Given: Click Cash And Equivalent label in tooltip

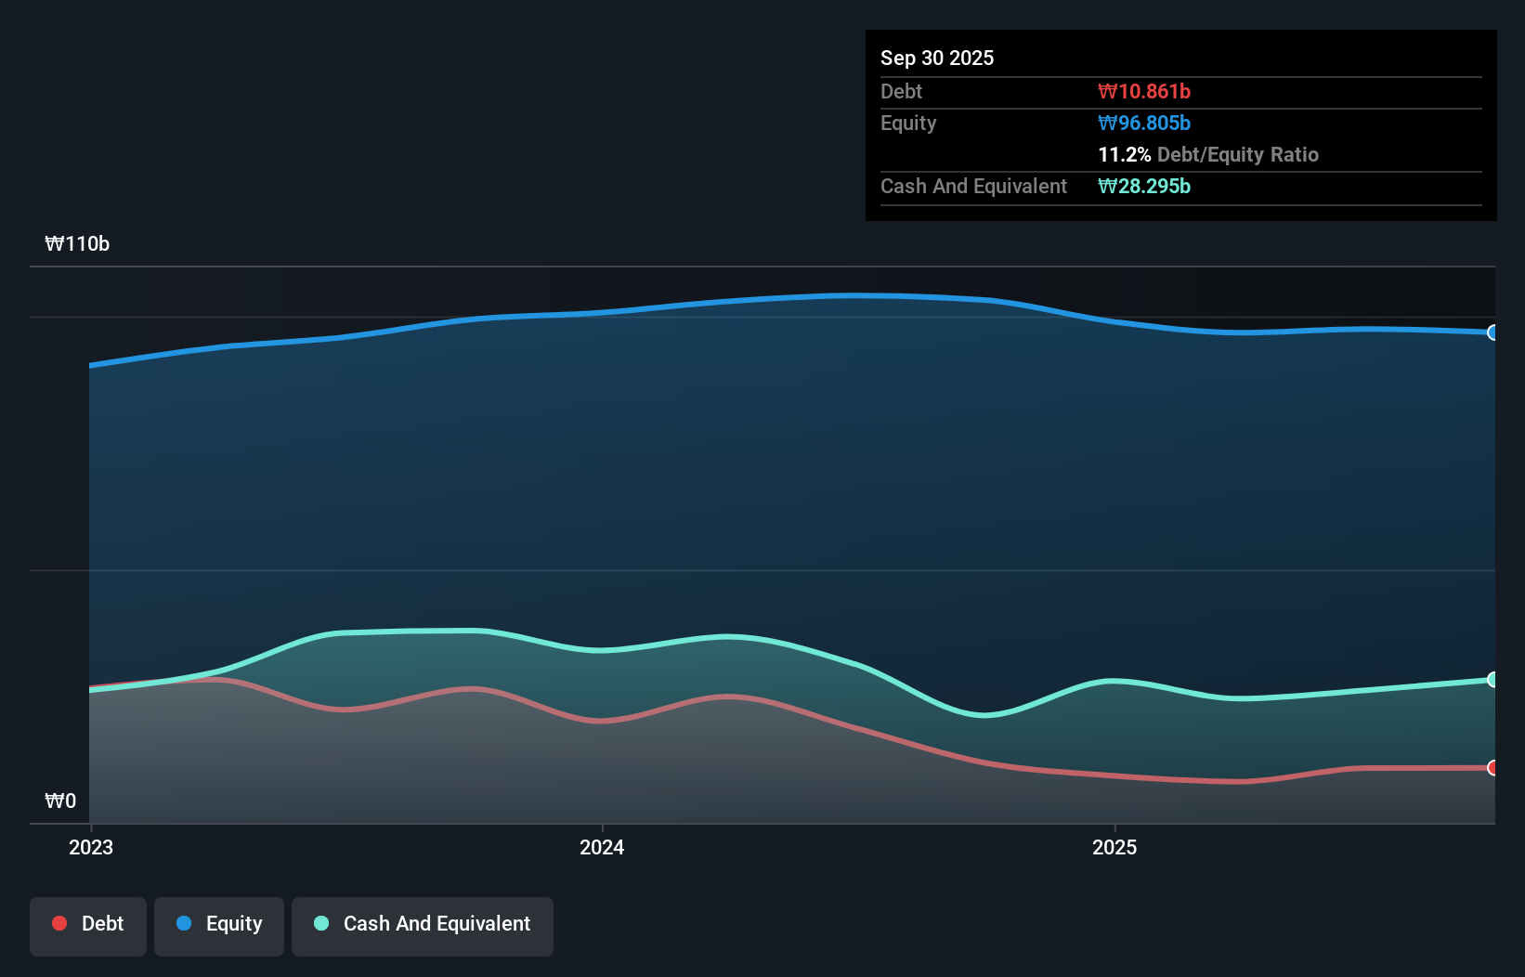Looking at the screenshot, I should [x=973, y=186].
